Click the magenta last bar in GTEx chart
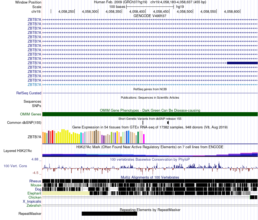 point(144,139)
